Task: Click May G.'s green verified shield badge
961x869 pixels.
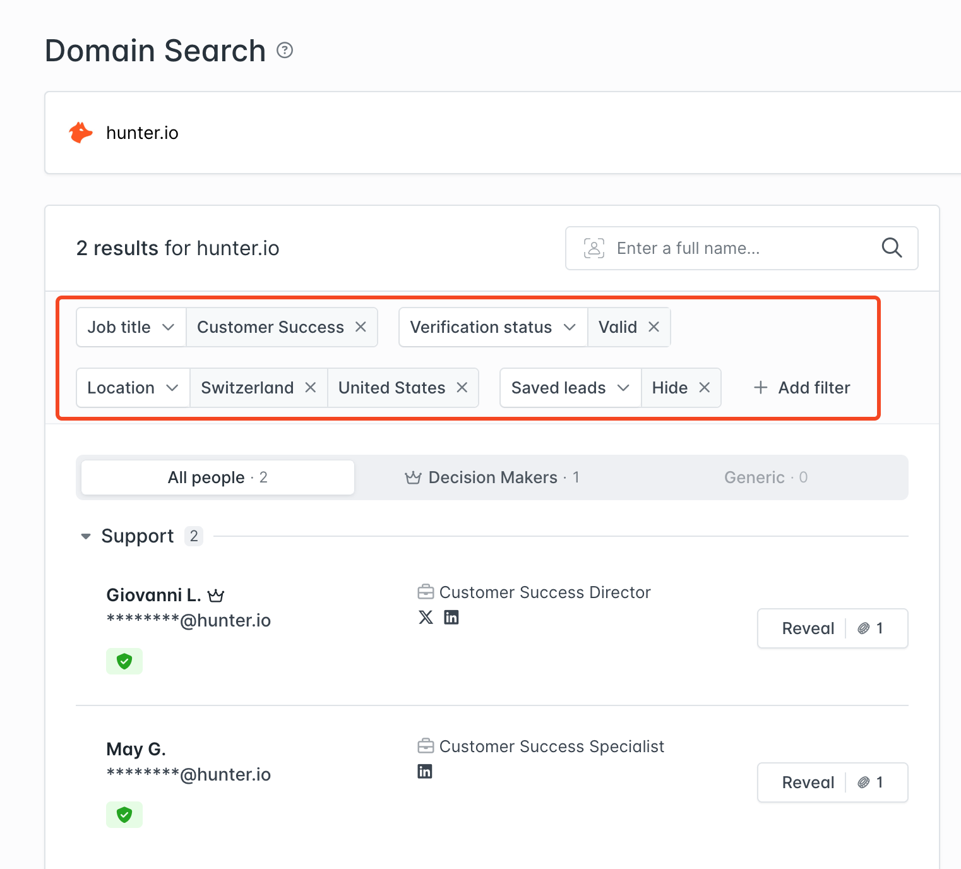Action: pyautogui.click(x=124, y=815)
